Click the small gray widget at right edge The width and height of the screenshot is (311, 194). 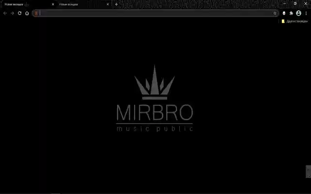pyautogui.click(x=309, y=171)
